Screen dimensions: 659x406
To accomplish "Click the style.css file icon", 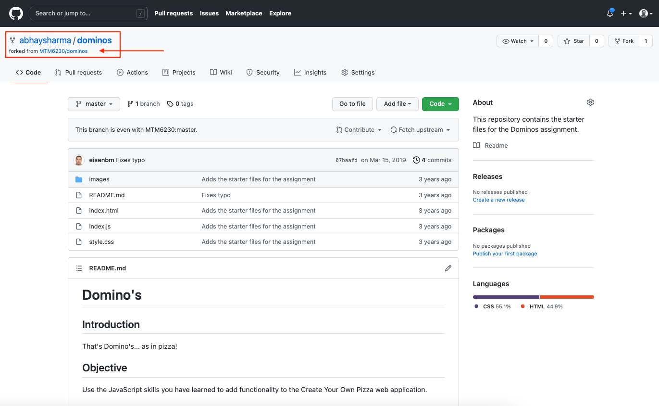I will pos(79,242).
